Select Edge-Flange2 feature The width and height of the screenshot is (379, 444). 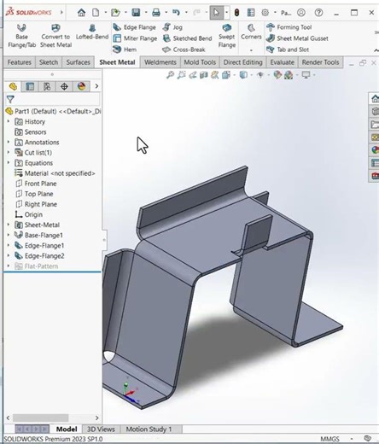click(39, 256)
